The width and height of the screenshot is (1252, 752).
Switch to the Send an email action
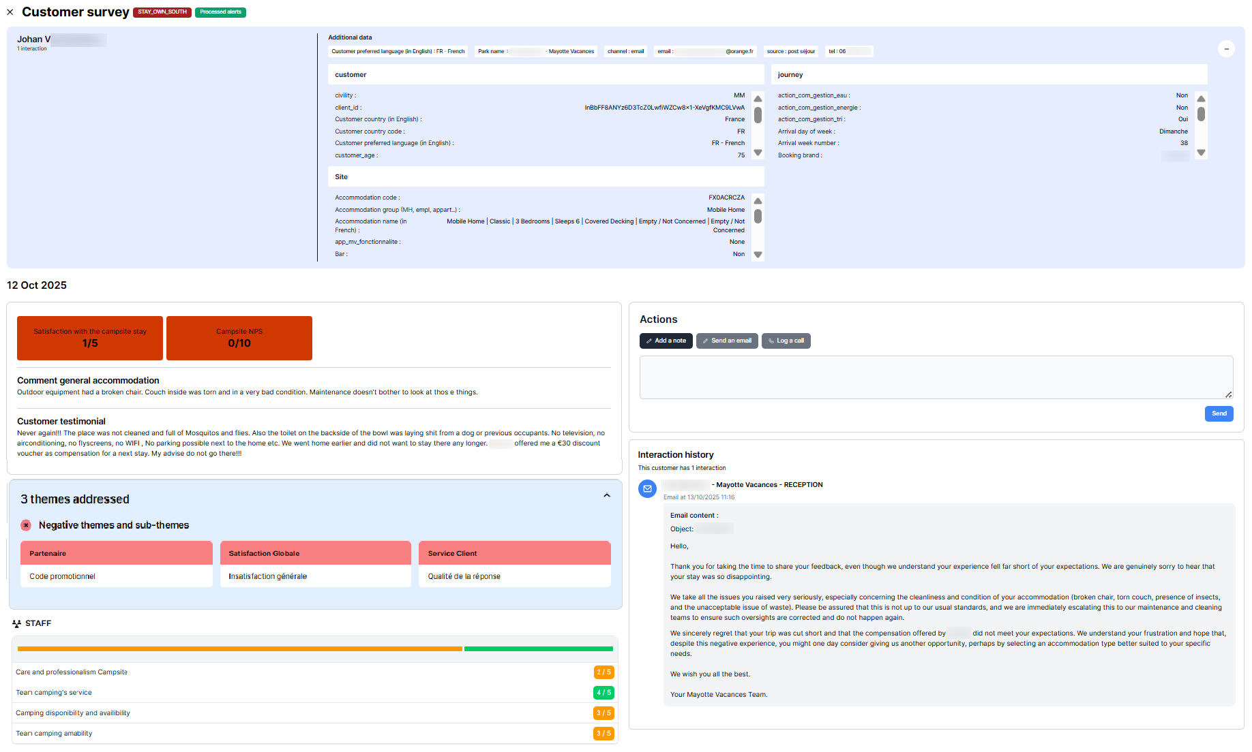(x=726, y=341)
